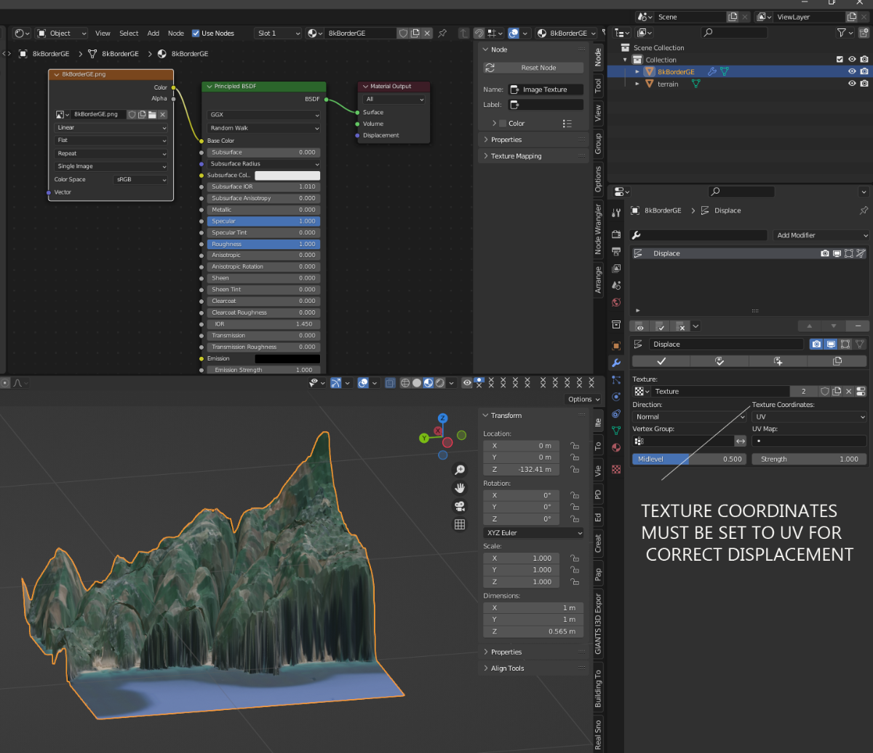Open the Add Modifier dropdown
The height and width of the screenshot is (753, 873).
821,235
